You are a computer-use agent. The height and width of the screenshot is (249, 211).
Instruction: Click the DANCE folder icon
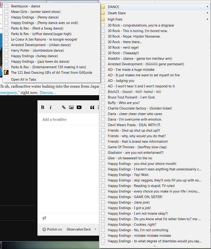[x=103, y=7]
